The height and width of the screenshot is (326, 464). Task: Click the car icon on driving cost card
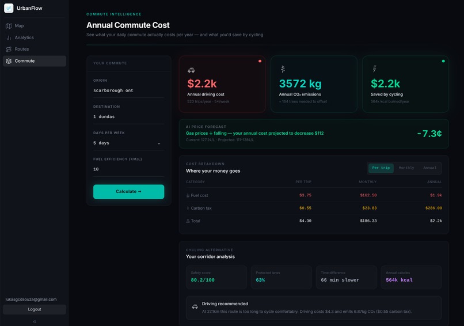(191, 70)
